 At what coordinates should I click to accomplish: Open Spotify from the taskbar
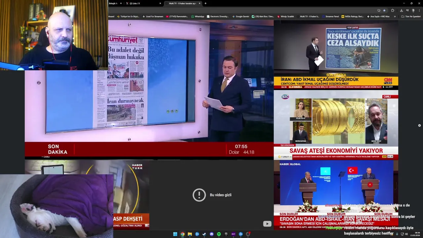[219, 234]
